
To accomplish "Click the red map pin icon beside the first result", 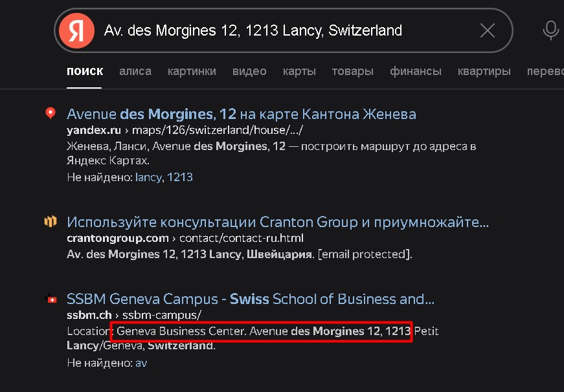I will (x=51, y=113).
